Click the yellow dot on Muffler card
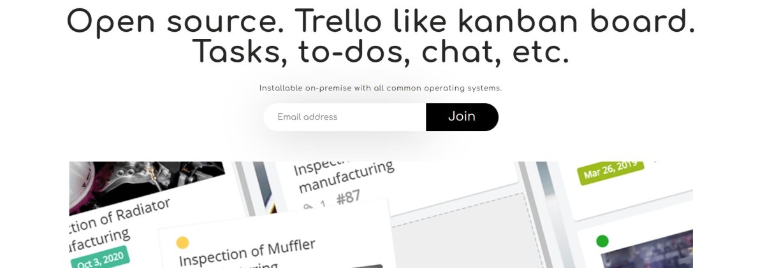The image size is (765, 268). pos(182,243)
